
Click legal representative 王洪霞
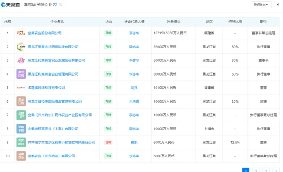134,101
